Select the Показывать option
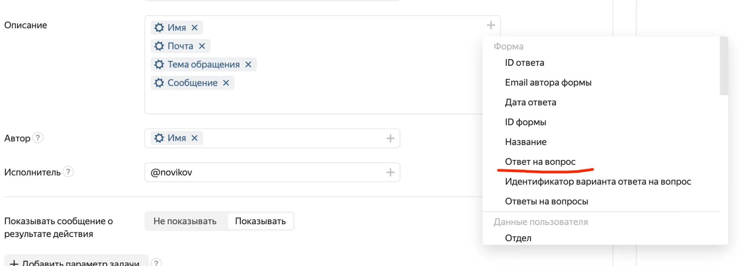Image resolution: width=752 pixels, height=266 pixels. coord(260,221)
